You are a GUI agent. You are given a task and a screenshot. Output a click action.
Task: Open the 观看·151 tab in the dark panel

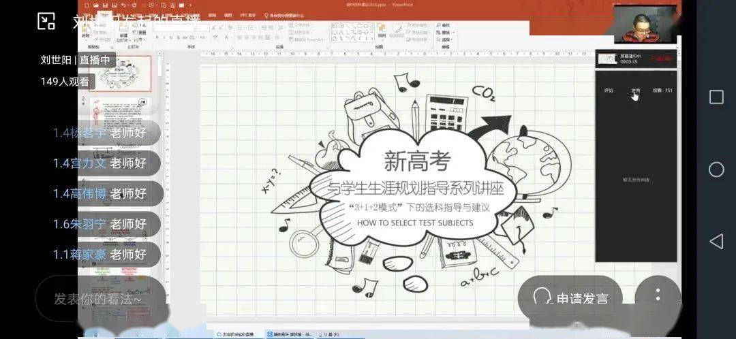coord(662,91)
